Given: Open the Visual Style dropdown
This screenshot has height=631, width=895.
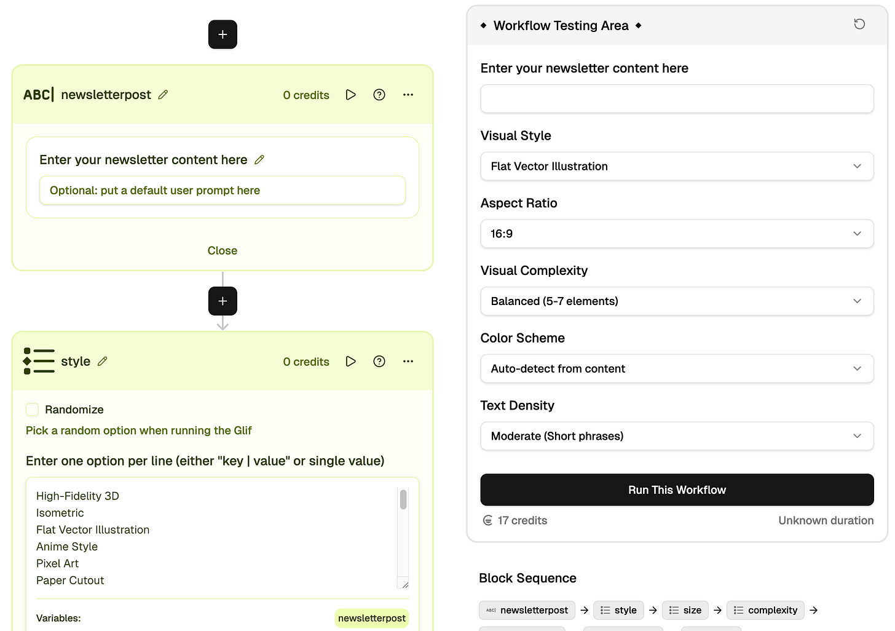Looking at the screenshot, I should tap(676, 166).
